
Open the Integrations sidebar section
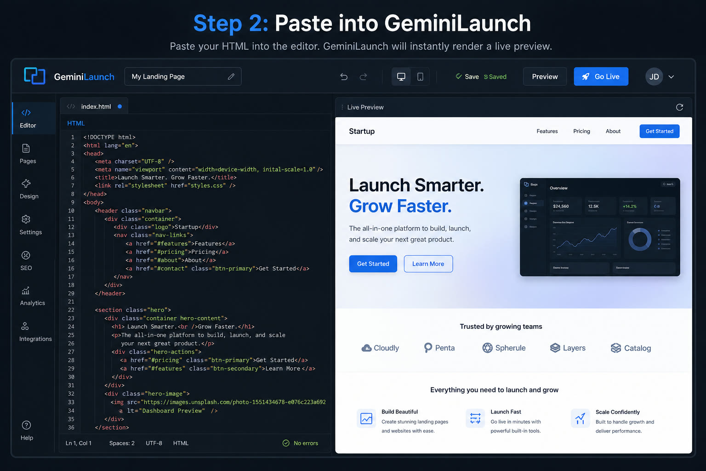coord(35,332)
